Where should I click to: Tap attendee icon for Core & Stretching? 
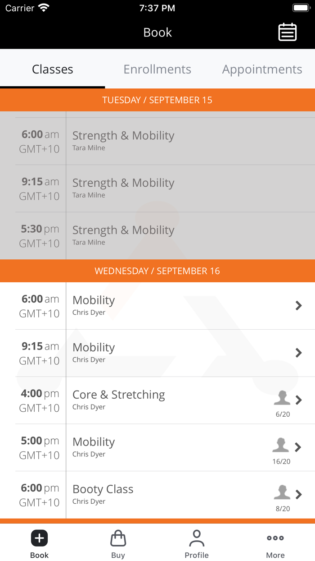(282, 398)
